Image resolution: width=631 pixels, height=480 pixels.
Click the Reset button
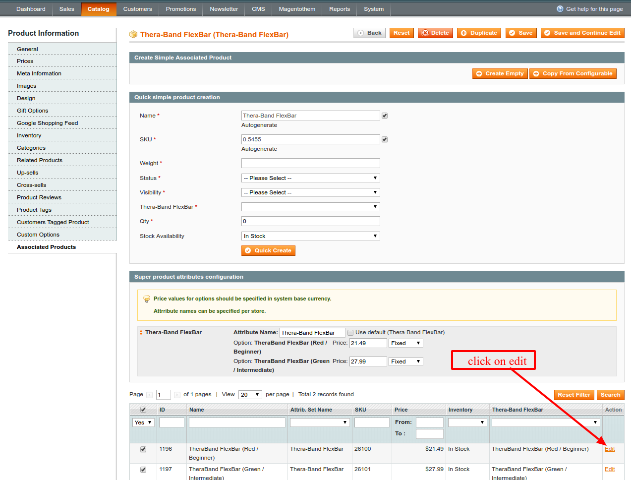point(402,33)
